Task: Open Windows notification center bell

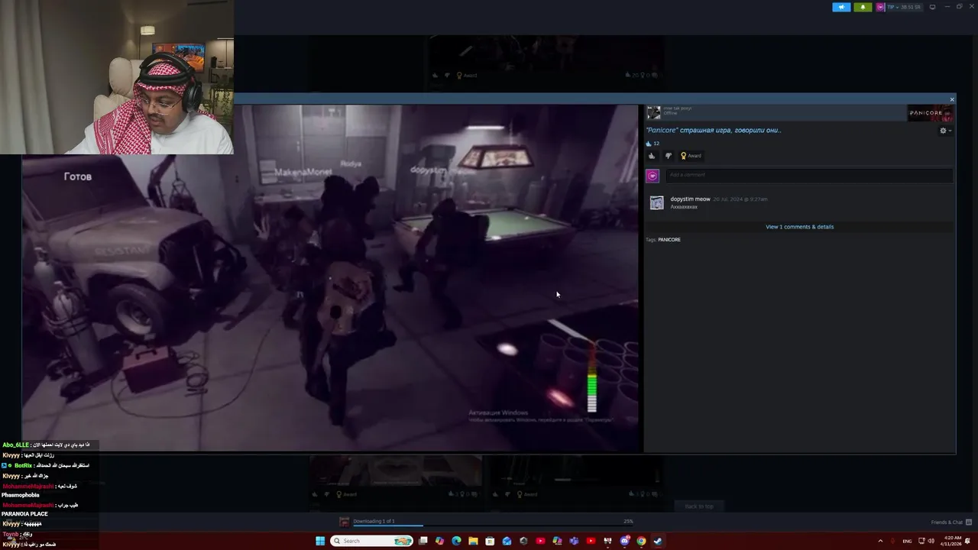Action: [x=968, y=541]
